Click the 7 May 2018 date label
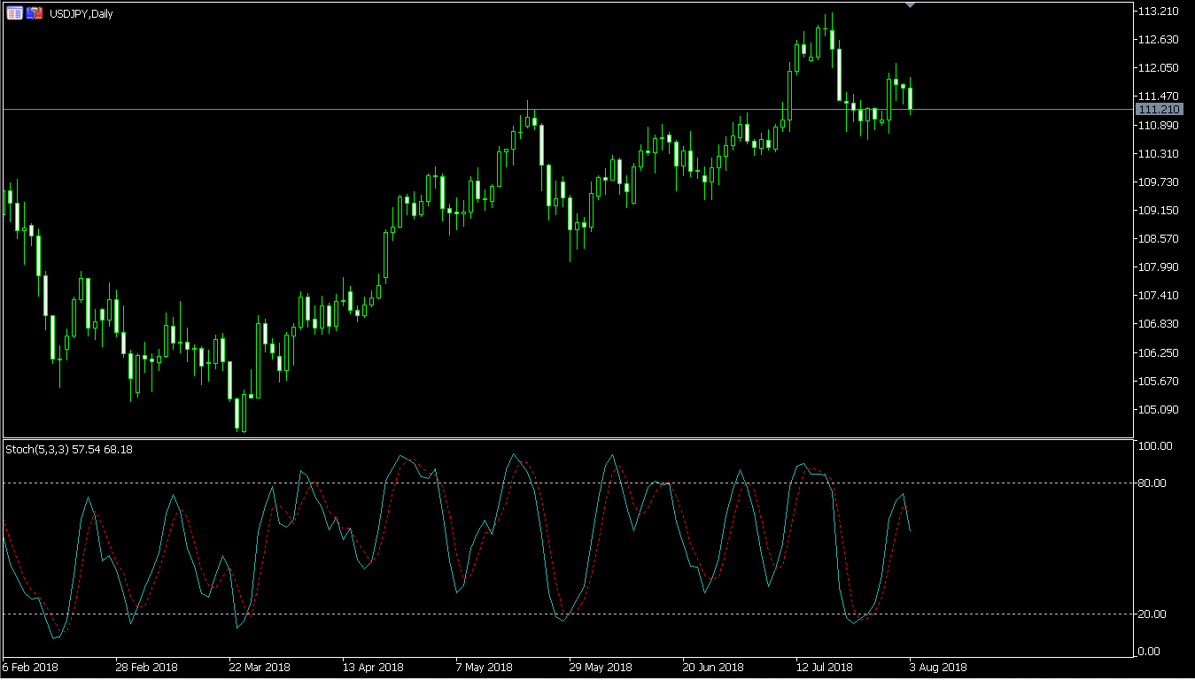1195x680 pixels. click(x=485, y=668)
